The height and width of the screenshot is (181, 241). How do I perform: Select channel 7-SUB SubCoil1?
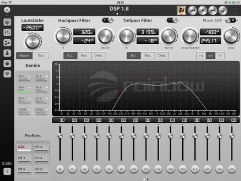point(25,111)
